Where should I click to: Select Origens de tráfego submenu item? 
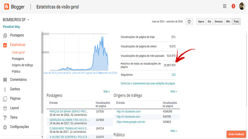click(22, 65)
